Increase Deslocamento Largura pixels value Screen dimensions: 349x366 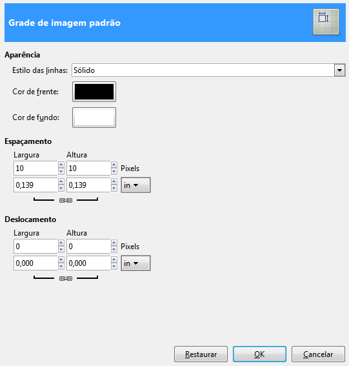coord(61,243)
